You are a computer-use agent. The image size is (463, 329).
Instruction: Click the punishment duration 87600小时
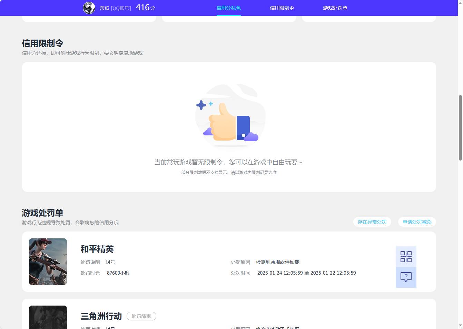[118, 273]
